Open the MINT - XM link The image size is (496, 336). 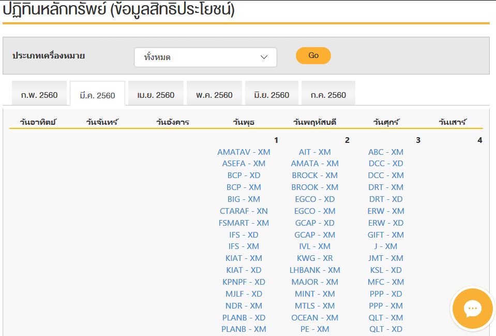(315, 294)
